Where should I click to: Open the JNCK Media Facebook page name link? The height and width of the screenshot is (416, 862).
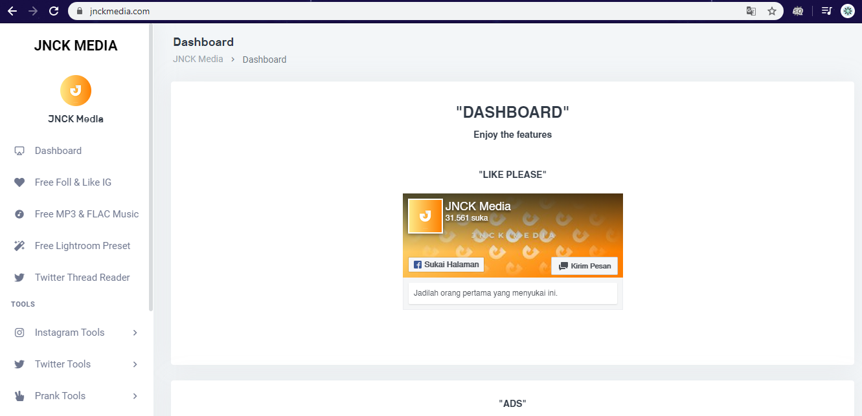tap(478, 206)
